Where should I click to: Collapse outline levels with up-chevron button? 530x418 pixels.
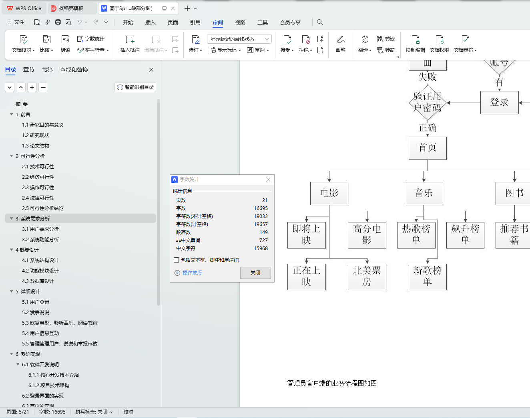(21, 87)
